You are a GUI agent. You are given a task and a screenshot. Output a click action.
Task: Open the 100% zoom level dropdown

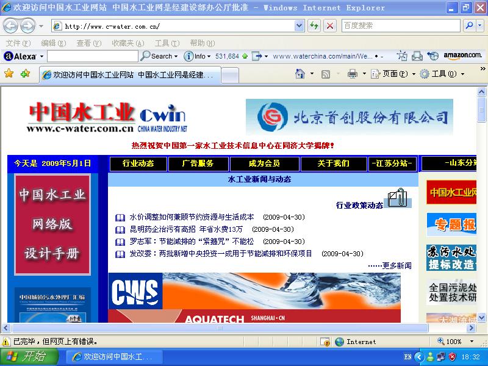472,342
